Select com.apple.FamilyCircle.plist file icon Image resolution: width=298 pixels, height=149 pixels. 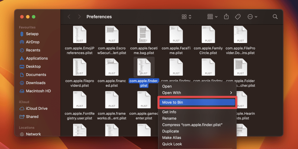tap(208, 35)
